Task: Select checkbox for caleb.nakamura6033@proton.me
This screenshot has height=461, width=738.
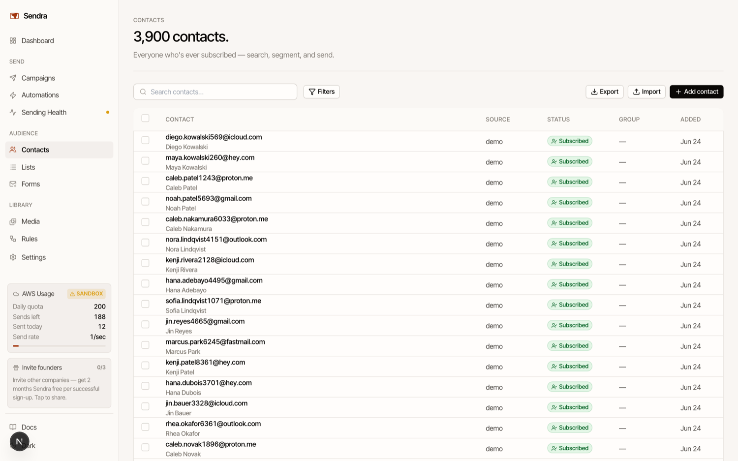Action: click(145, 222)
